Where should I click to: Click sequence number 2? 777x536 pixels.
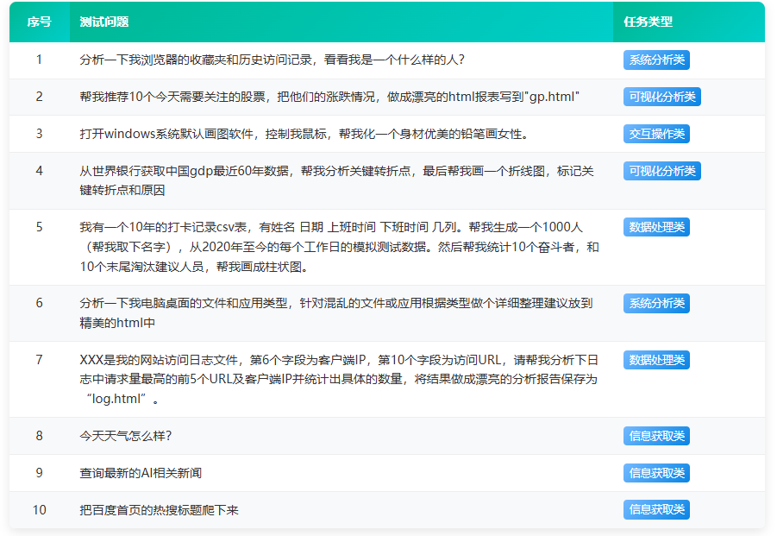(x=39, y=96)
